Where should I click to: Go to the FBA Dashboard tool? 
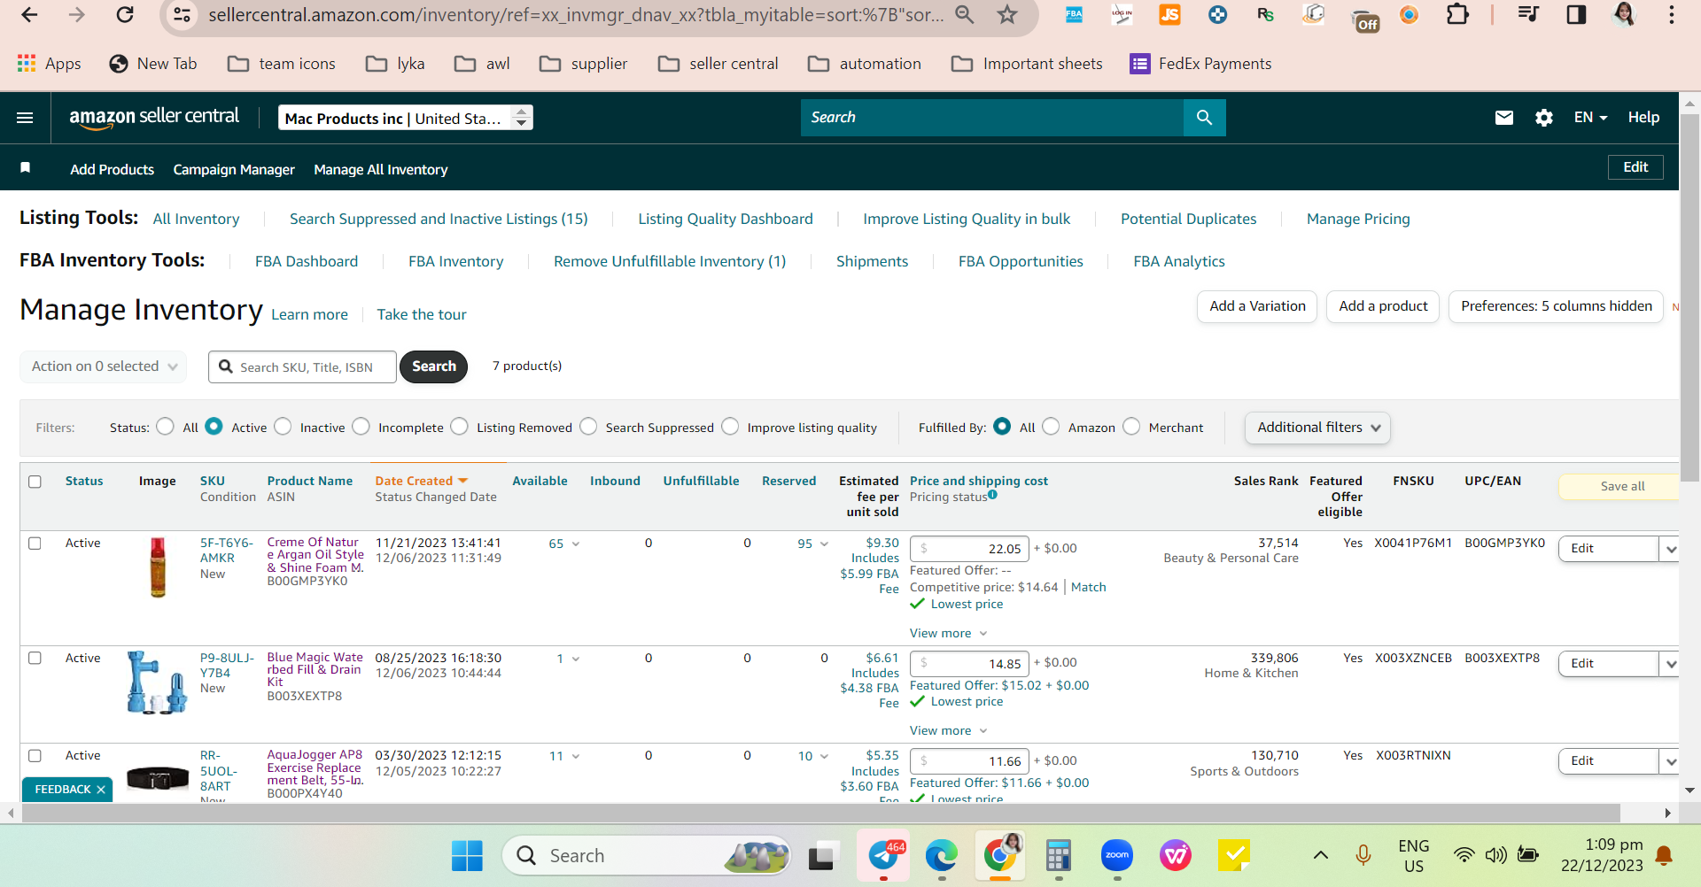pyautogui.click(x=307, y=261)
